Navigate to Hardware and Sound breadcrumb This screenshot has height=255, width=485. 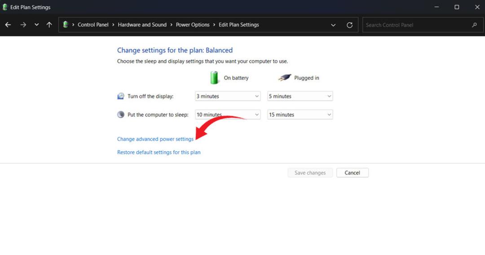142,25
